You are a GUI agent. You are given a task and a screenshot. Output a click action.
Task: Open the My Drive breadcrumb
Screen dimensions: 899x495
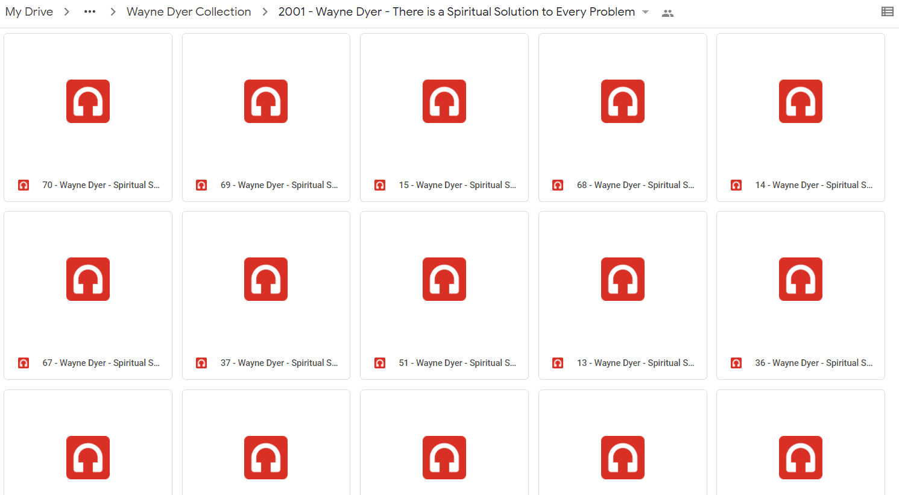point(29,12)
